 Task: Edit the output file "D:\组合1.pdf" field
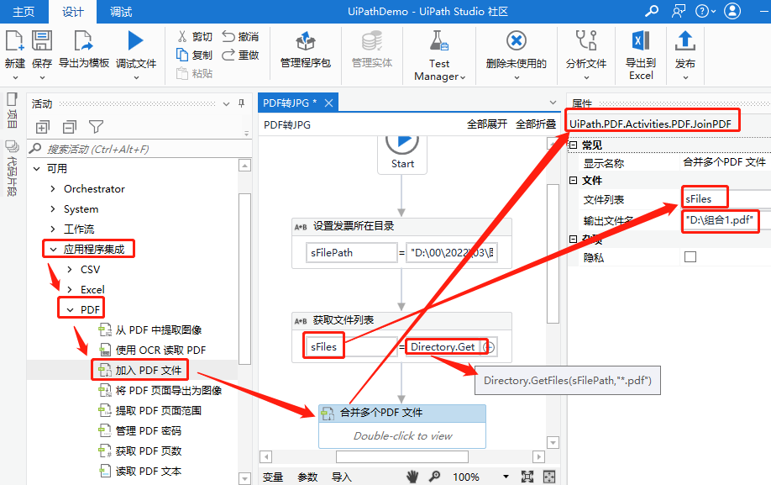pos(726,220)
